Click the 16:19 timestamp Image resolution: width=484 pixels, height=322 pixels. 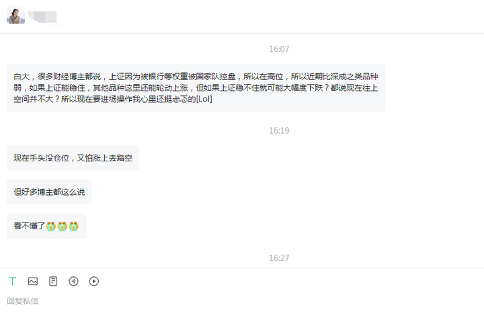pyautogui.click(x=279, y=130)
